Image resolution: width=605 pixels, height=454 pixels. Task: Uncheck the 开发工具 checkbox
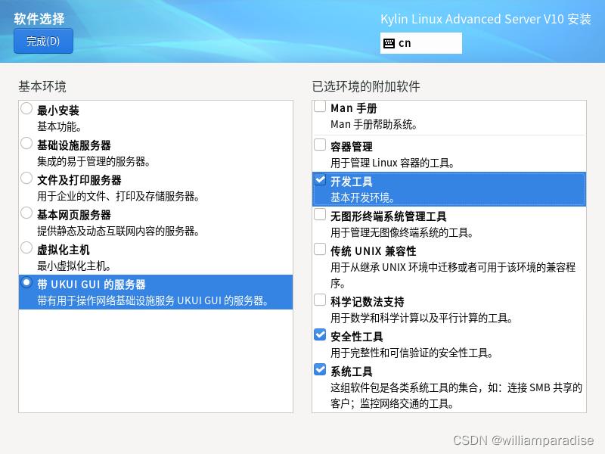pos(320,180)
